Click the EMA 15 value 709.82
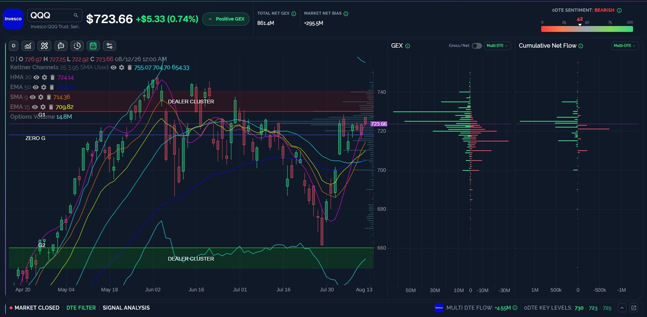647x317 pixels. (x=64, y=107)
